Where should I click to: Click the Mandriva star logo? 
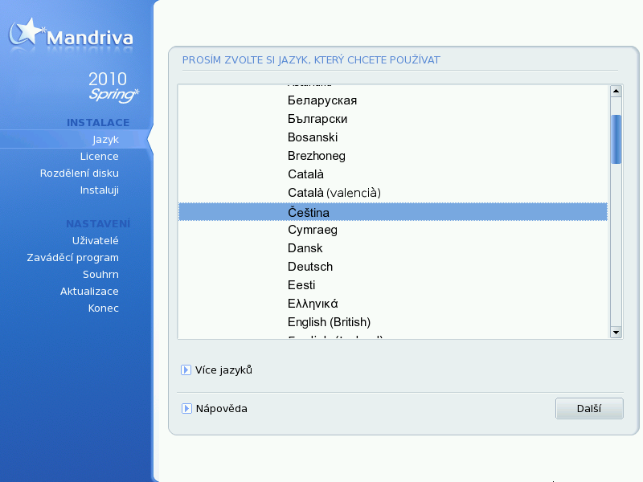point(27,32)
